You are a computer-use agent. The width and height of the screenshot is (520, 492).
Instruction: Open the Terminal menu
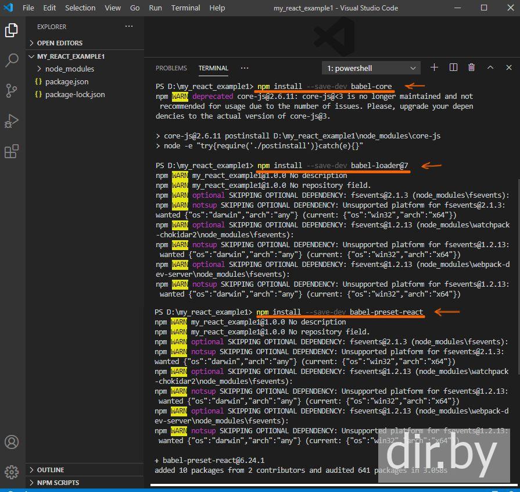tap(185, 8)
